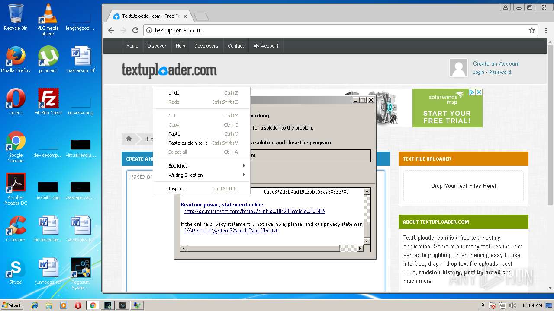Choose Inspect from the context menu
This screenshot has height=311, width=554.
pyautogui.click(x=201, y=189)
